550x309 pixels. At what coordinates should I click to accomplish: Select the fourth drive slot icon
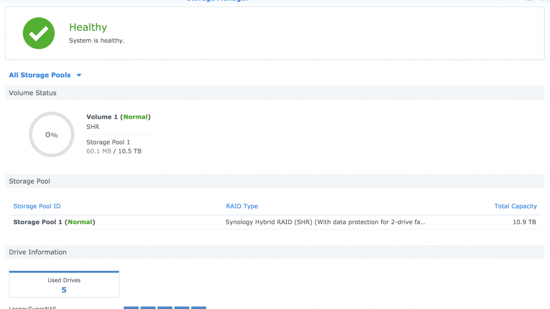pyautogui.click(x=182, y=308)
